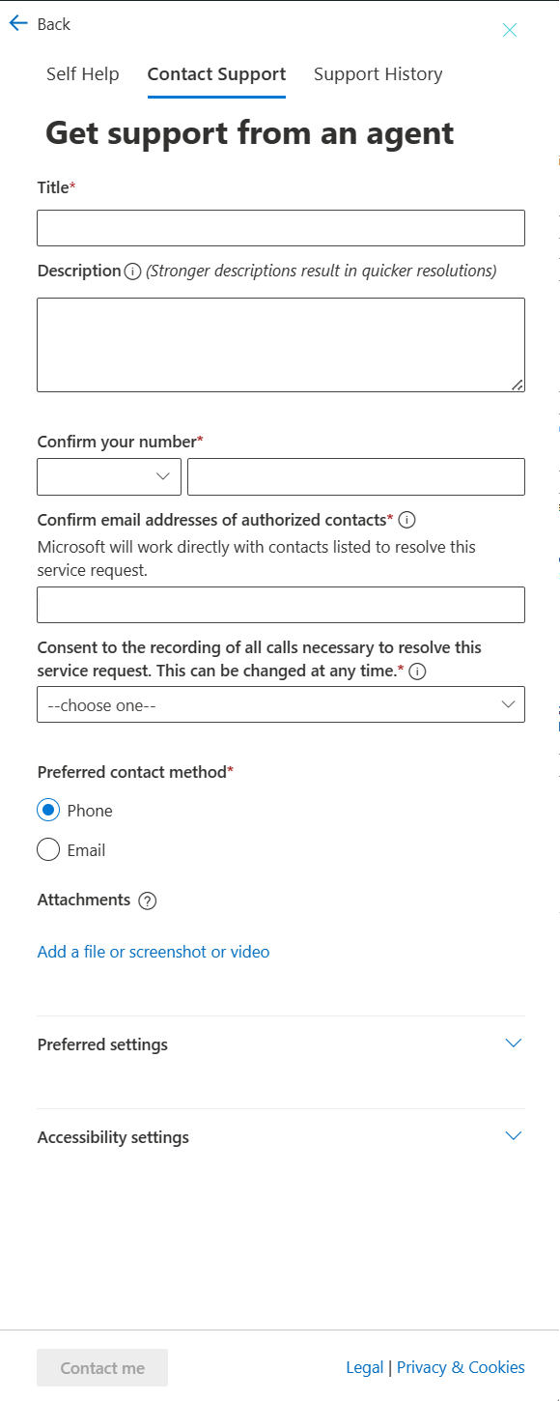The height and width of the screenshot is (1401, 560).
Task: Open the Legal link
Action: [x=365, y=1367]
